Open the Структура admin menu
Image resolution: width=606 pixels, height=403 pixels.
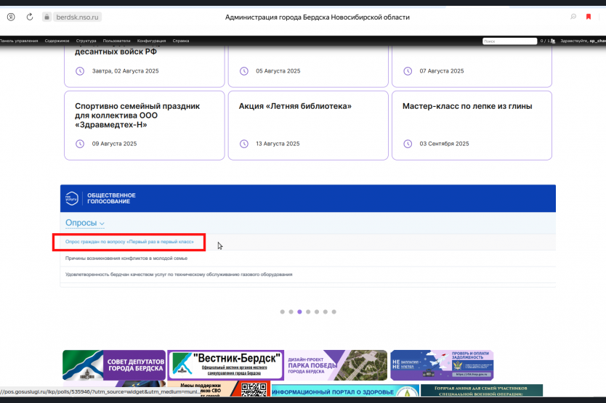tap(86, 41)
